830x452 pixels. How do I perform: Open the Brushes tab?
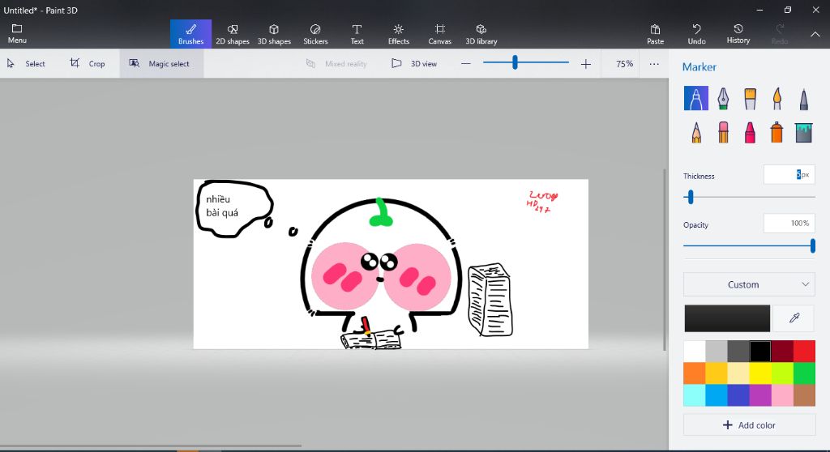coord(190,34)
